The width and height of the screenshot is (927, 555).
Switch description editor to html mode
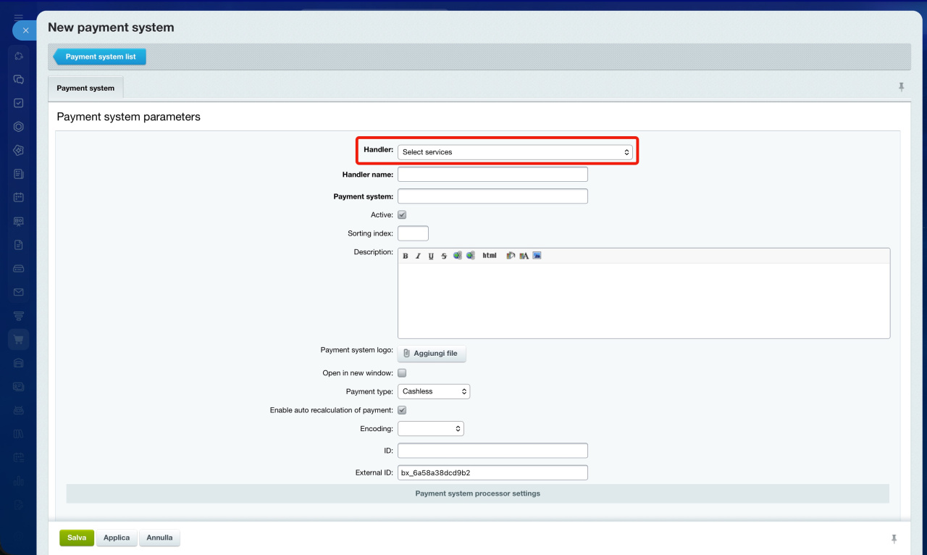(x=490, y=256)
